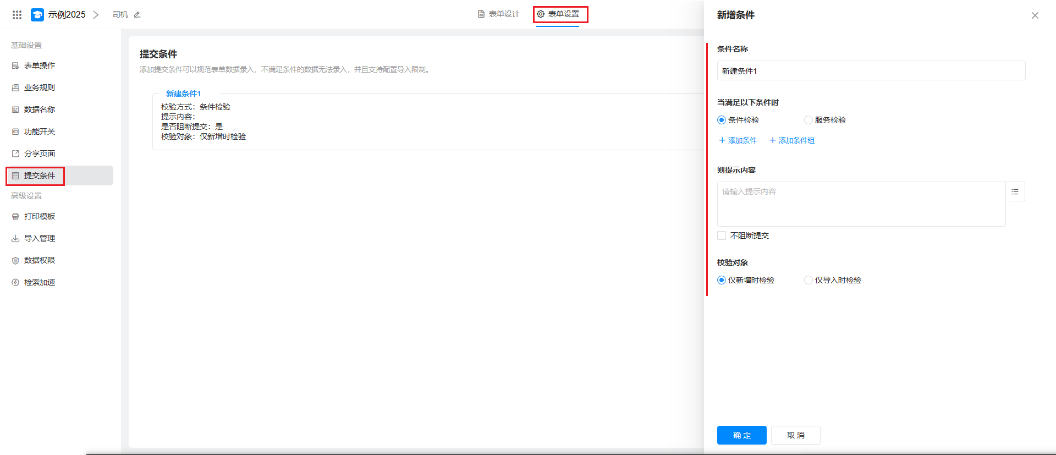Check the 不阻断提交 checkbox
Screen dimensions: 1056x455
pyautogui.click(x=722, y=235)
